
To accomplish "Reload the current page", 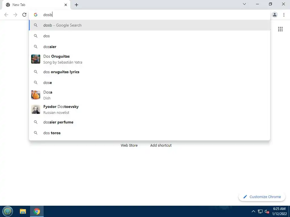I will pyautogui.click(x=24, y=15).
